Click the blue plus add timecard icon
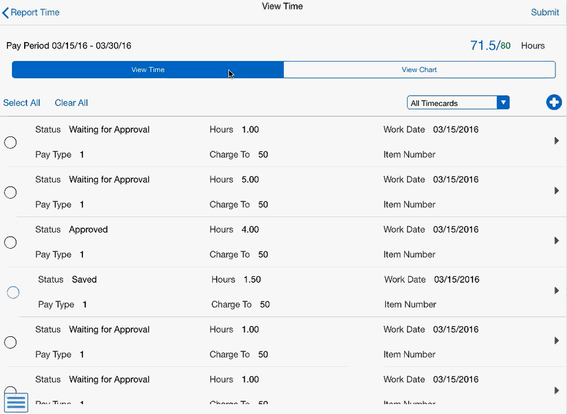 (554, 102)
